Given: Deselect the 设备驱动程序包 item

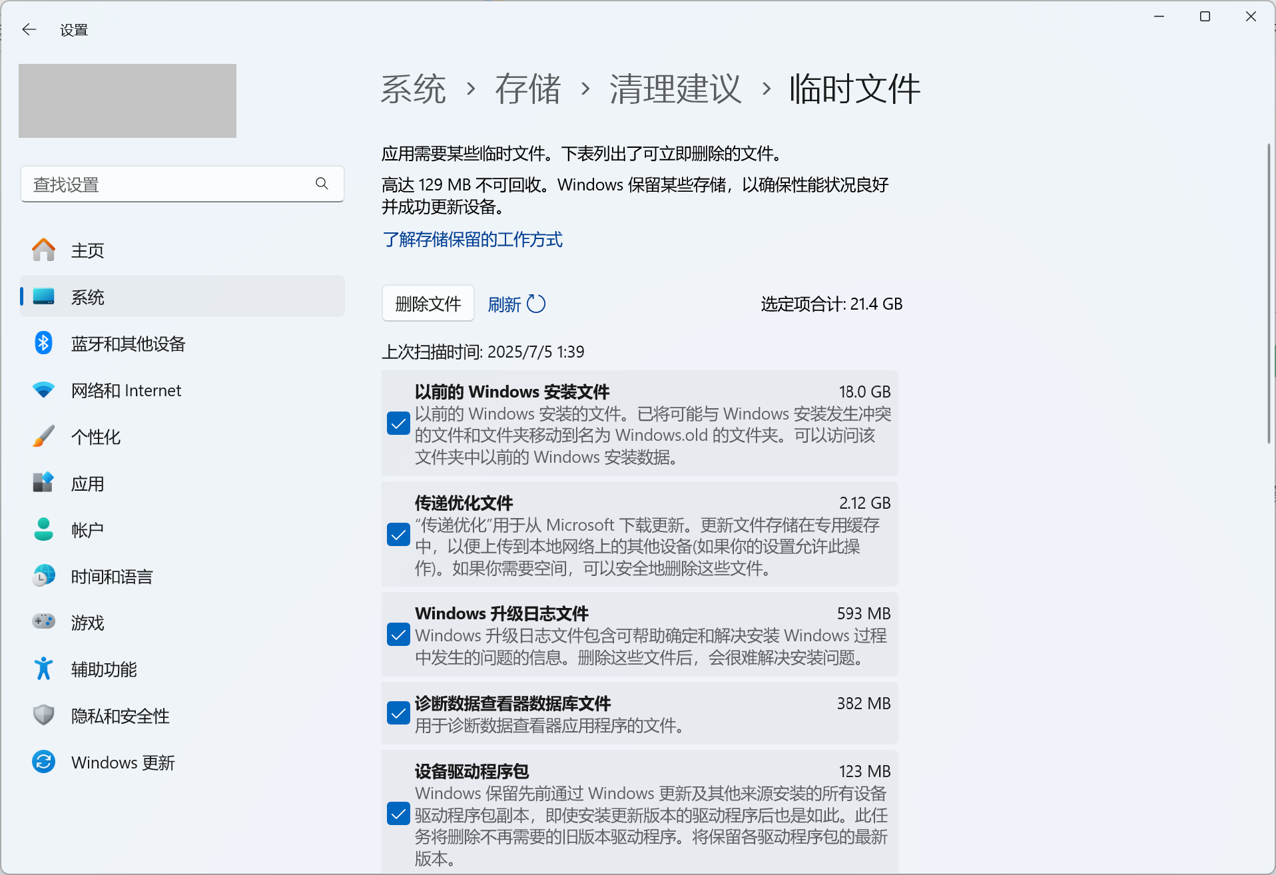Looking at the screenshot, I should pos(398,814).
